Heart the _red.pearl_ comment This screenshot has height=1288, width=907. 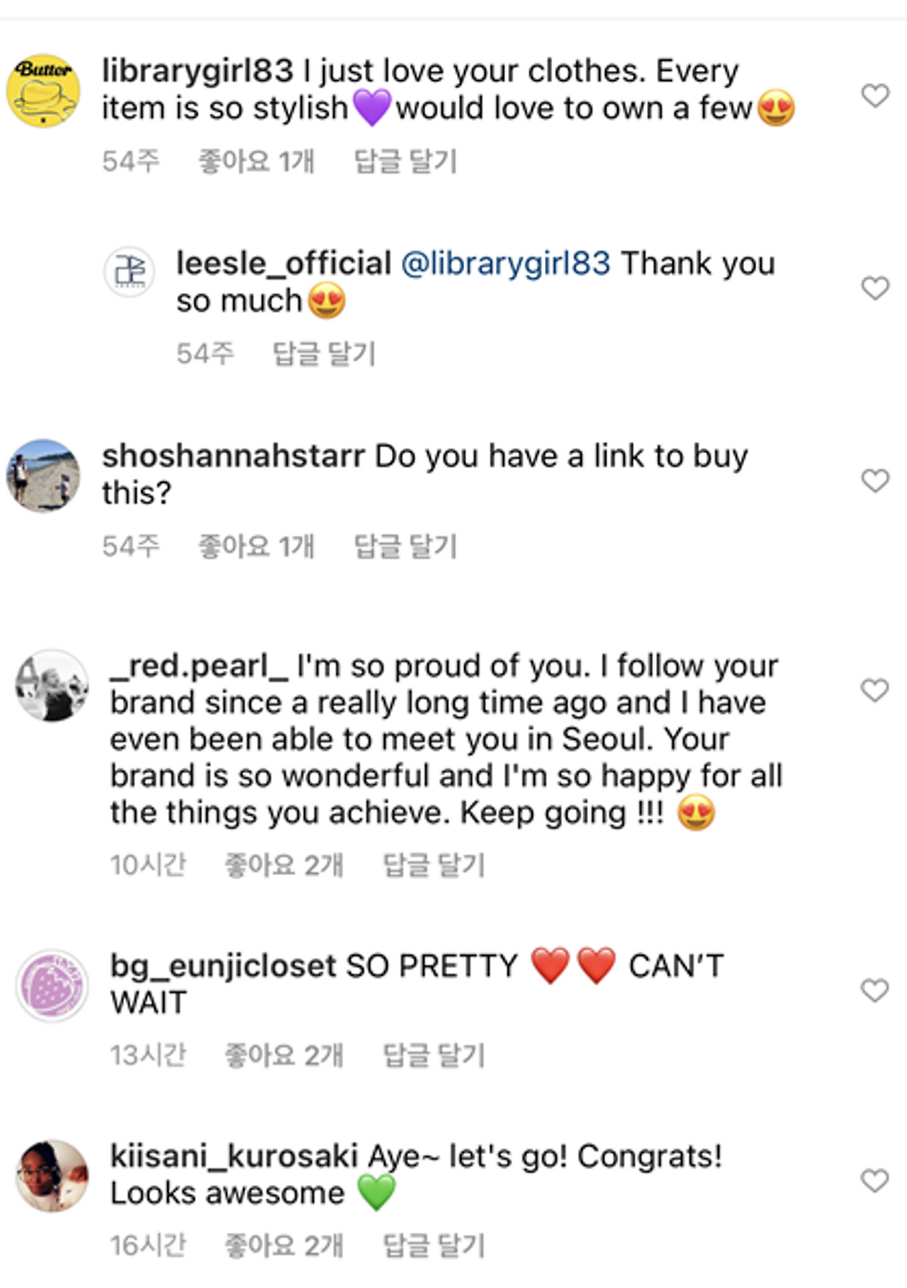[874, 690]
